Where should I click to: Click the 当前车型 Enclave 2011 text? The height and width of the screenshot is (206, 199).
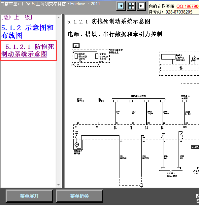[51, 4]
